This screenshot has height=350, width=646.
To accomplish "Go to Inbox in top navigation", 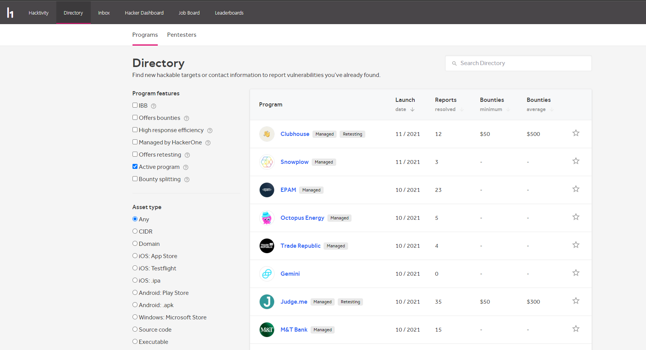I will (x=104, y=13).
